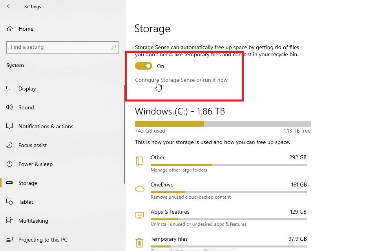Click the Sound speaker icon
This screenshot has width=365, height=251.
[x=9, y=107]
